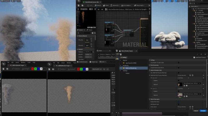
Task: Open Mip Level dropdown in texture editor
Action: [x=97, y=69]
